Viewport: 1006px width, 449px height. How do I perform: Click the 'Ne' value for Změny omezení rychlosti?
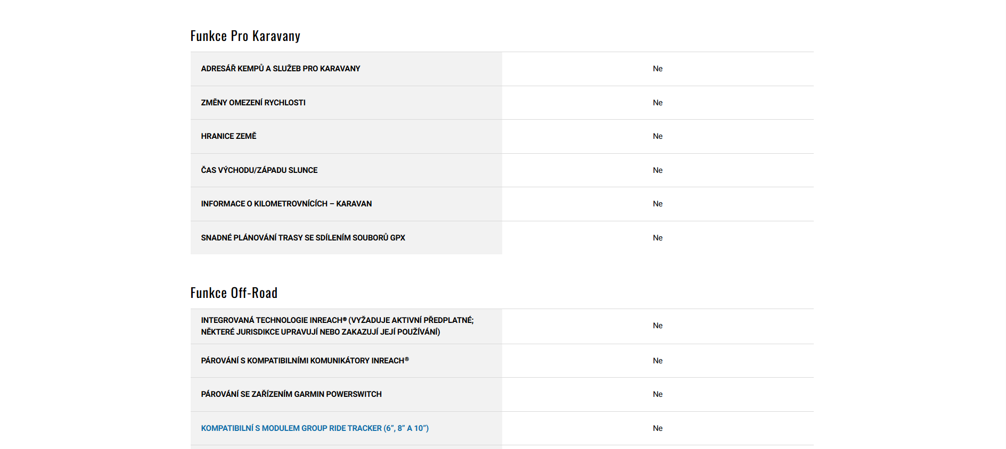658,103
